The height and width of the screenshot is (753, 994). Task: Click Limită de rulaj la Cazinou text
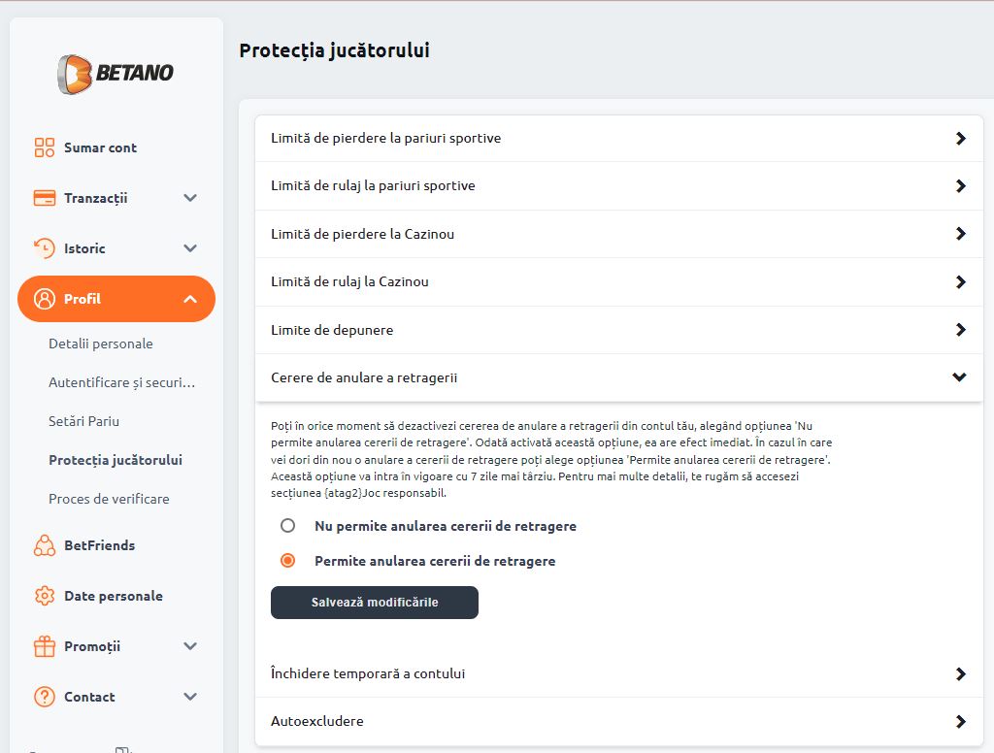[x=349, y=282]
